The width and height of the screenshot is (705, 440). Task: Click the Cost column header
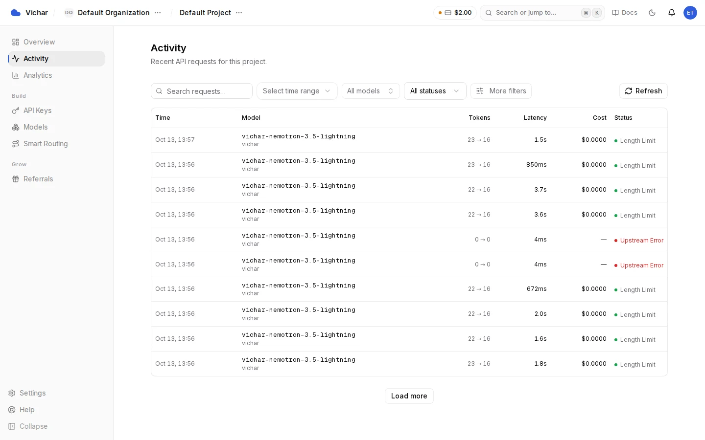(x=600, y=118)
